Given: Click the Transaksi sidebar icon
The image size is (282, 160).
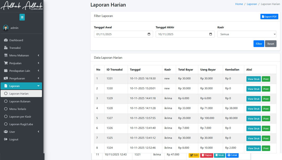Looking at the screenshot, I should tap(6, 48).
